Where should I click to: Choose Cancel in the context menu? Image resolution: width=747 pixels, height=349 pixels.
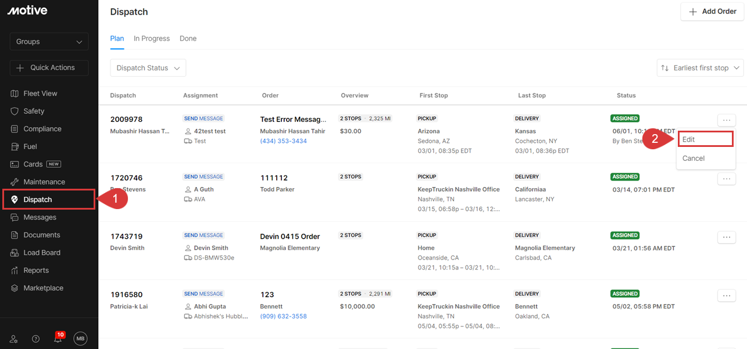694,158
